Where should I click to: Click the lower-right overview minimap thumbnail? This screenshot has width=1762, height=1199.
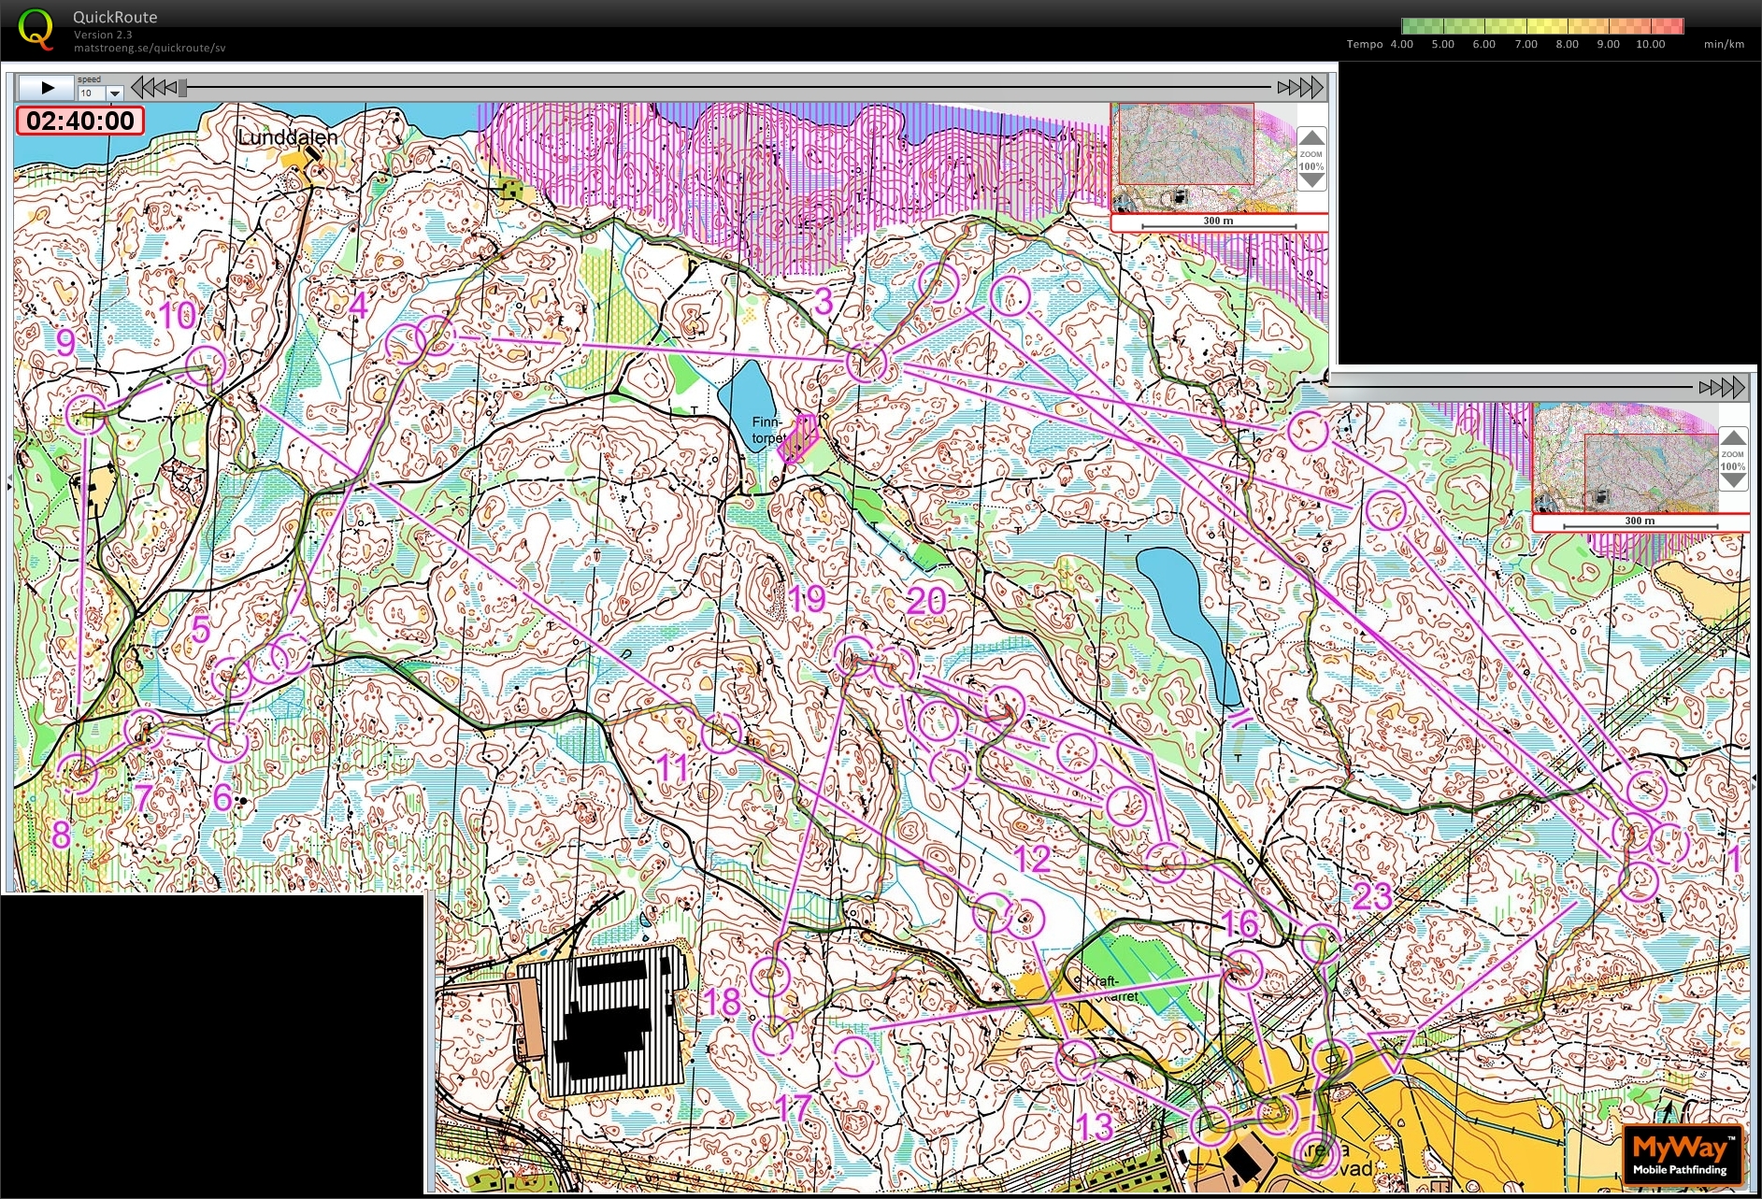coord(1625,457)
